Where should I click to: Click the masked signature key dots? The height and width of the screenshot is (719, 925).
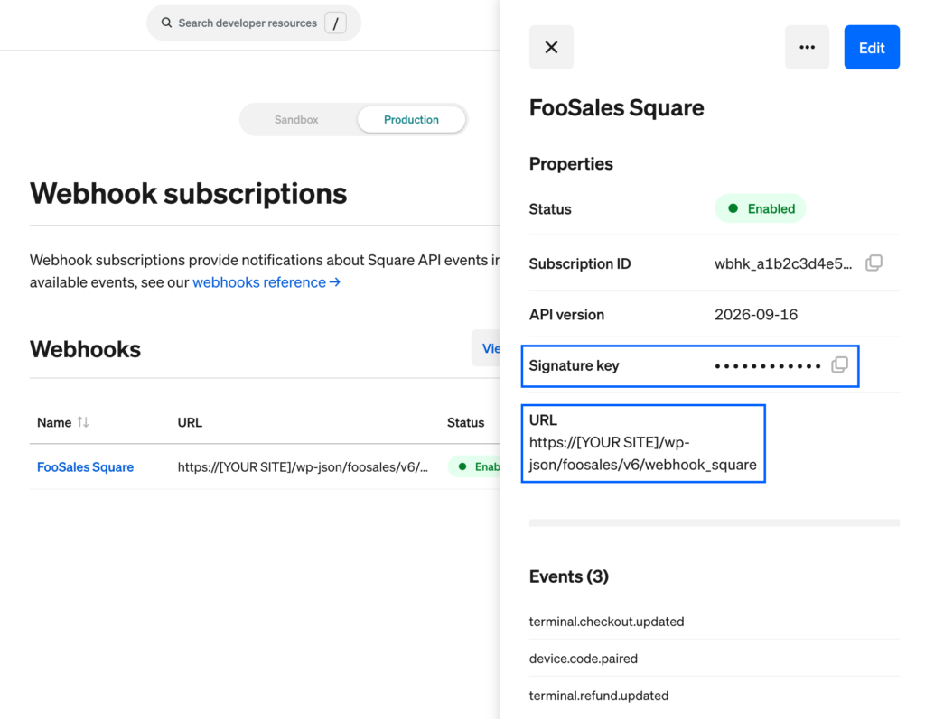tap(768, 366)
